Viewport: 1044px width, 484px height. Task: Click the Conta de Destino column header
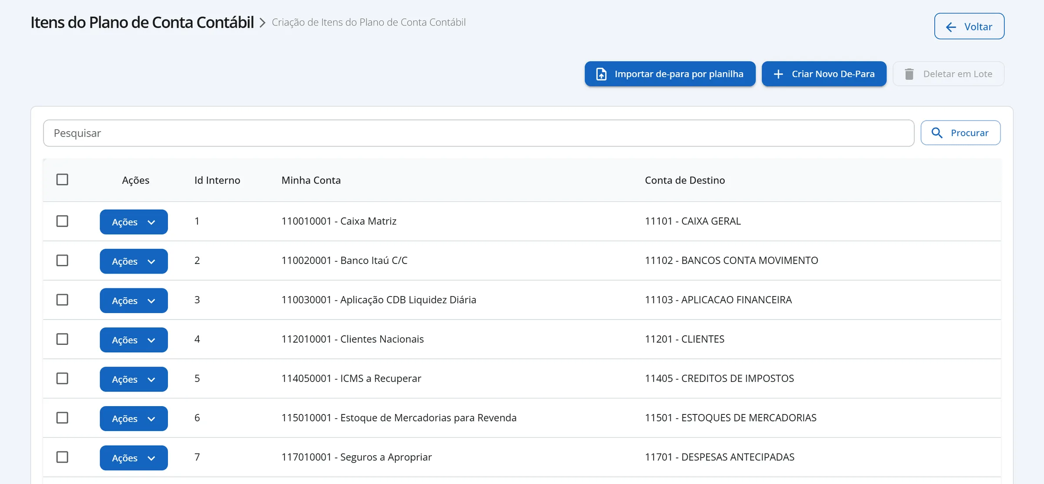(x=685, y=180)
